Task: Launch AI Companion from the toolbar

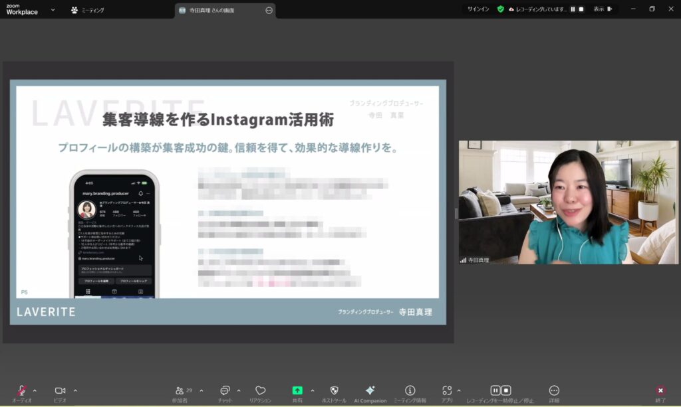Action: 370,394
